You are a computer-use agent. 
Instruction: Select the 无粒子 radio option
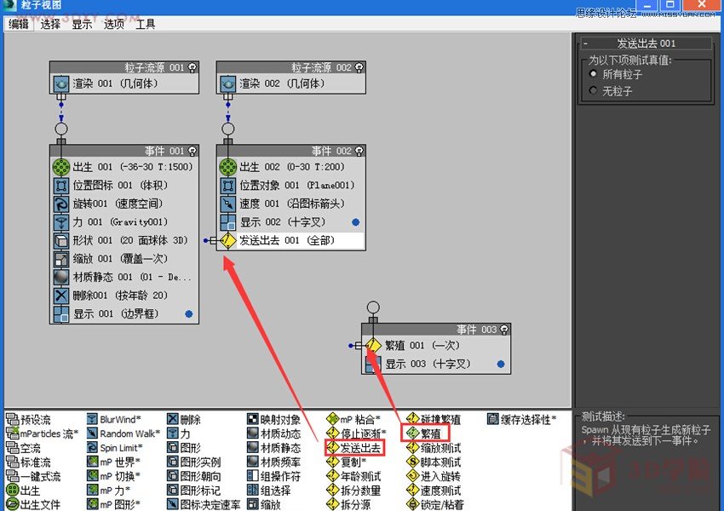594,90
